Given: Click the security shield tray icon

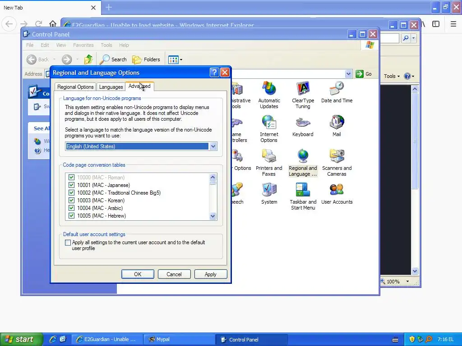Looking at the screenshot, I should [x=412, y=339].
